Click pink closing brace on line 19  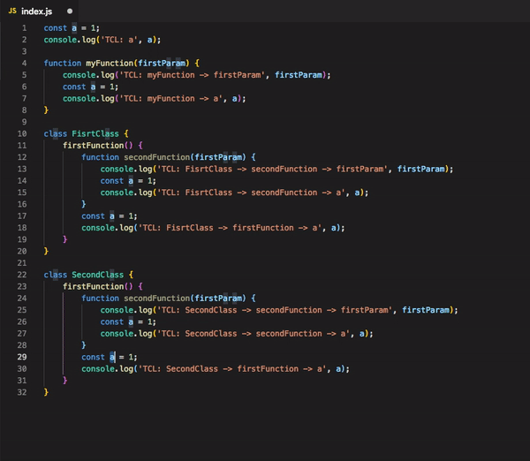tap(64, 239)
